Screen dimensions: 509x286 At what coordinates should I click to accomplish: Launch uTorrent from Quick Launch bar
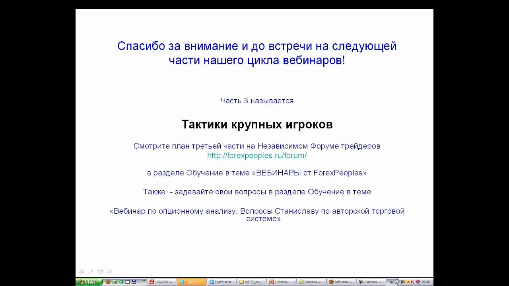tap(121, 282)
